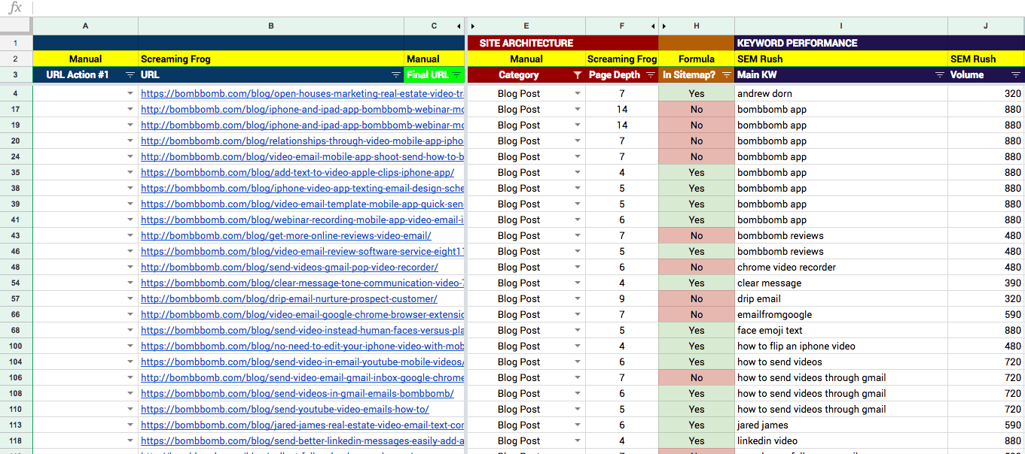
Task: Open Category dropdown in chrome video recorder row
Action: point(578,268)
